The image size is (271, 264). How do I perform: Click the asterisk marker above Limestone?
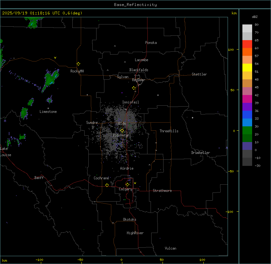[48, 108]
